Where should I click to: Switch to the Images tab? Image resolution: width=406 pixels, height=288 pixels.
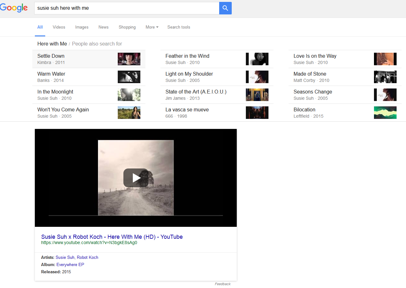point(82,27)
